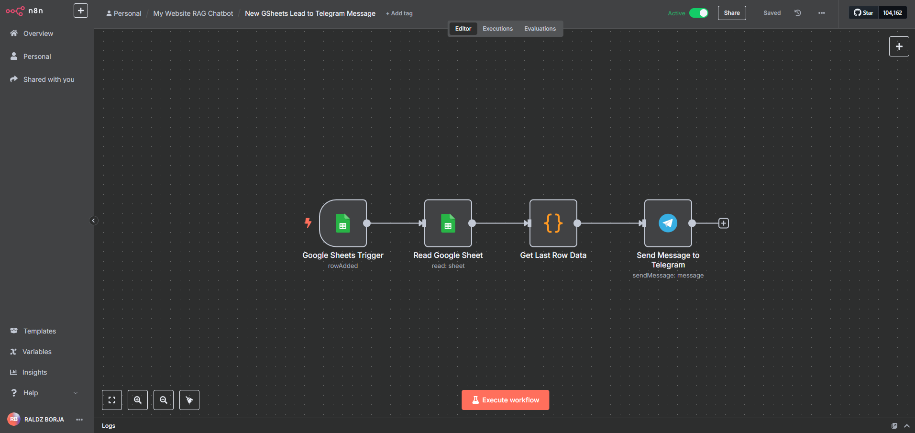The image size is (915, 433).
Task: Click Execute workflow
Action: pos(506,400)
